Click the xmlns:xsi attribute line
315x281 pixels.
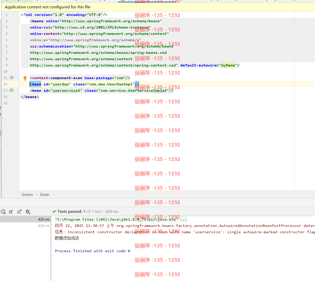pos(90,28)
